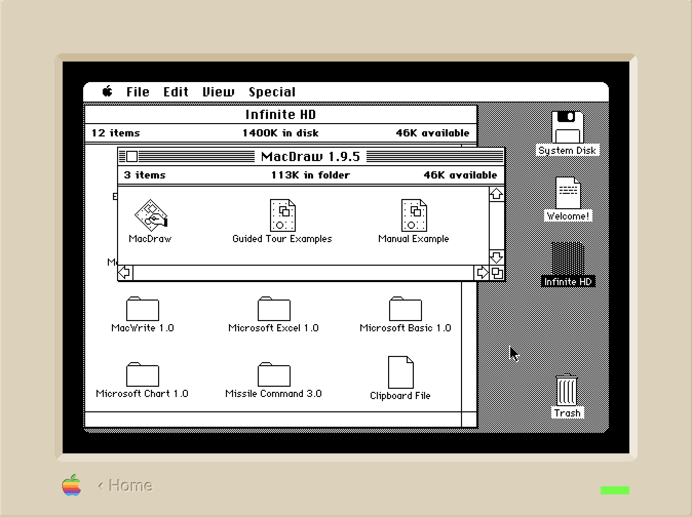
Task: Click the '113K in folder' status text
Action: [x=311, y=175]
